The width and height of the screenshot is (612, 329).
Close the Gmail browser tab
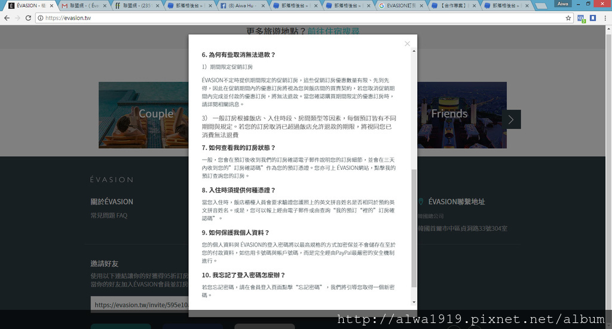coord(105,6)
